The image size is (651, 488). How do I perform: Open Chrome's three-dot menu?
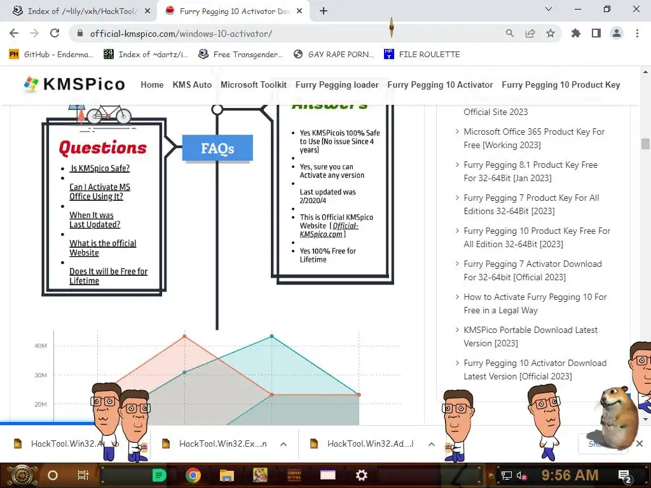tap(637, 33)
